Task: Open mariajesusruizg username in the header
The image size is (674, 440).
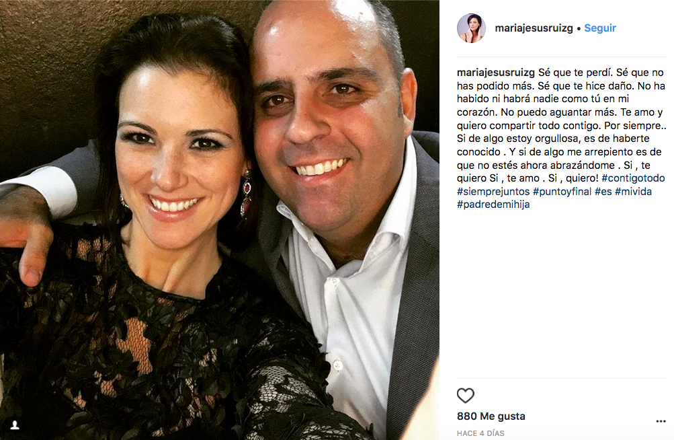Action: pos(534,28)
